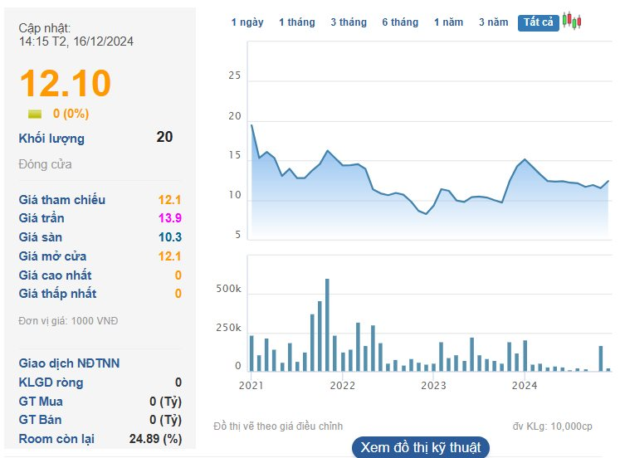Viewport: 620px width, 458px height.
Task: Click the current price 12.10
Action: tap(65, 84)
